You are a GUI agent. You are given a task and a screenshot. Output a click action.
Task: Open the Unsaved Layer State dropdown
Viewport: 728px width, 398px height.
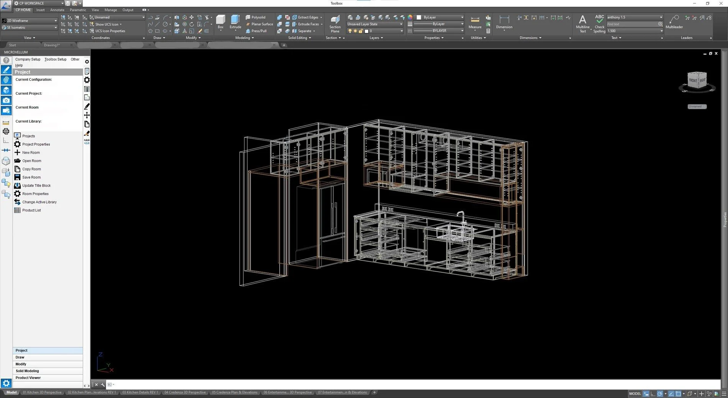tap(375, 24)
